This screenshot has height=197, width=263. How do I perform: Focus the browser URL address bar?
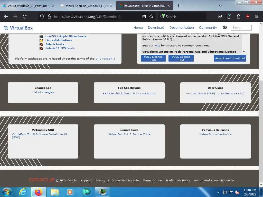click(97, 17)
